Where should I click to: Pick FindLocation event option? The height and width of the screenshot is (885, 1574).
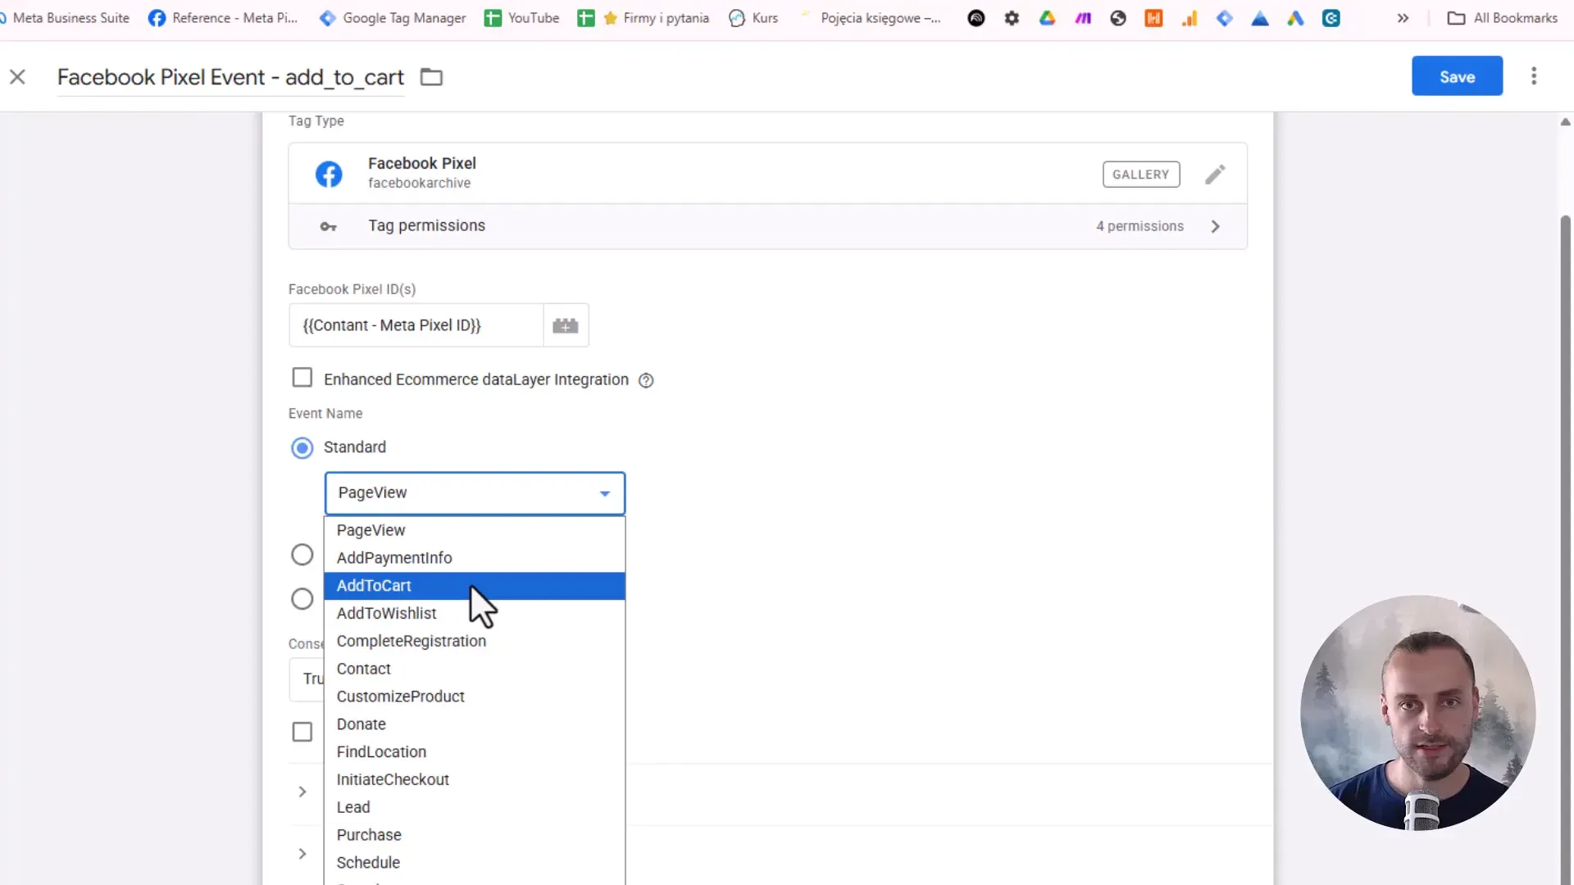tap(475, 752)
